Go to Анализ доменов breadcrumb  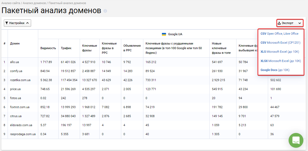(34, 3)
